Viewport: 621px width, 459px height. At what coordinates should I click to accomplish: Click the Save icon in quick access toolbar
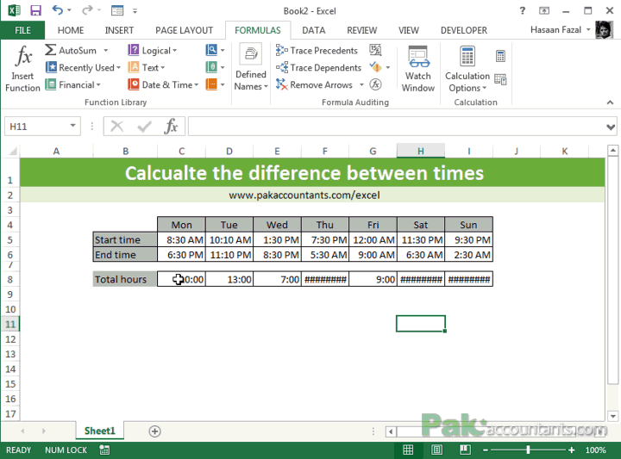35,10
